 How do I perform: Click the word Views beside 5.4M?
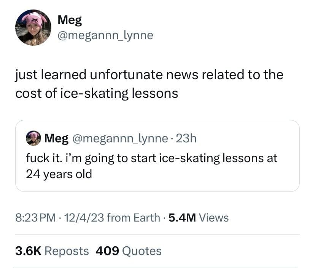[214, 218]
